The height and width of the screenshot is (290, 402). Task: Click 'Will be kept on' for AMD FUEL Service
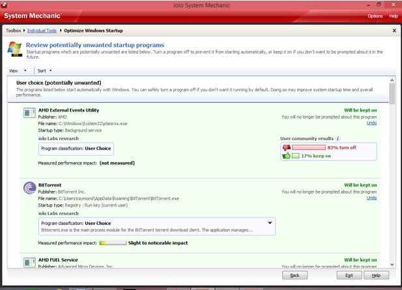[360, 260]
